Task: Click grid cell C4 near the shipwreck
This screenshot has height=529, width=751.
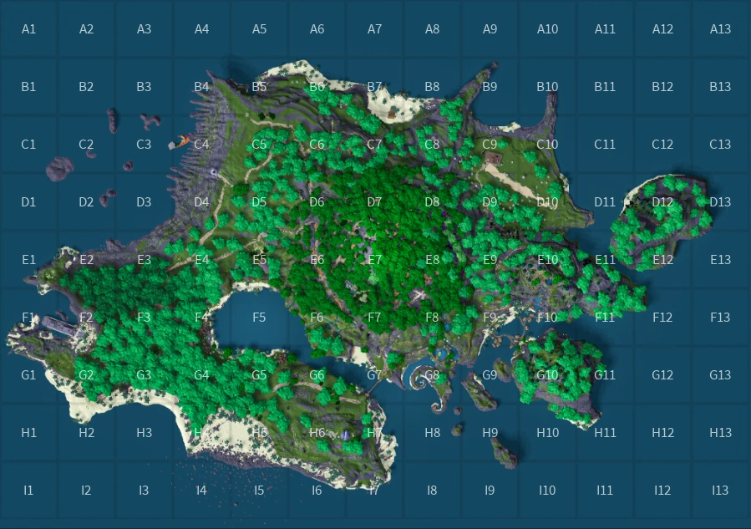Action: point(201,145)
